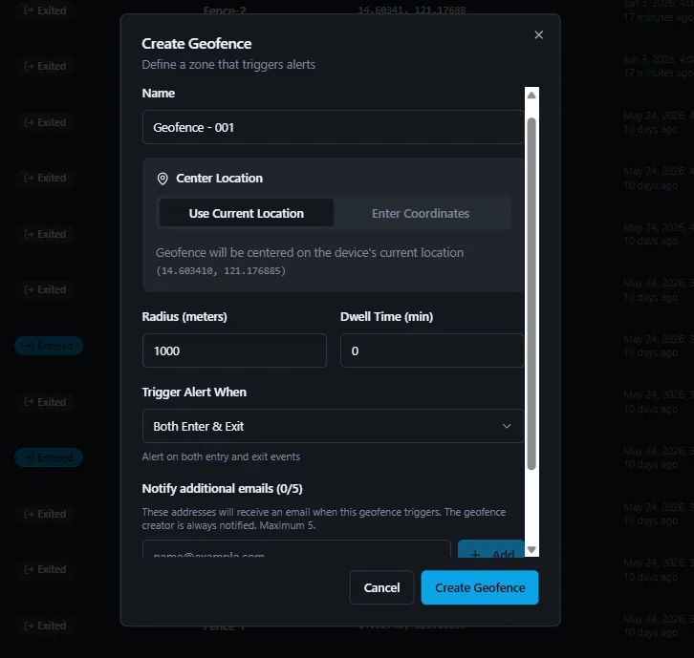This screenshot has height=658, width=694.
Task: Click the Add email button
Action: (x=491, y=550)
